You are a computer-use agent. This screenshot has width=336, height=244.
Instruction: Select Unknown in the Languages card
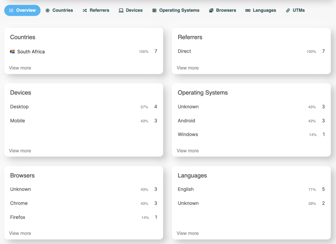point(251,203)
